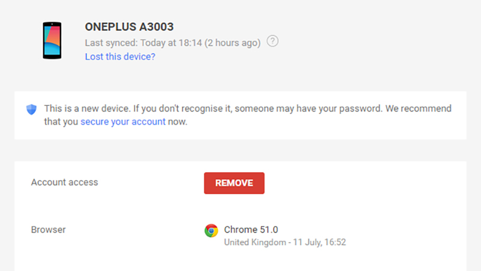Viewport: 481px width, 271px height.
Task: Click the question mark help icon
Action: [x=272, y=41]
